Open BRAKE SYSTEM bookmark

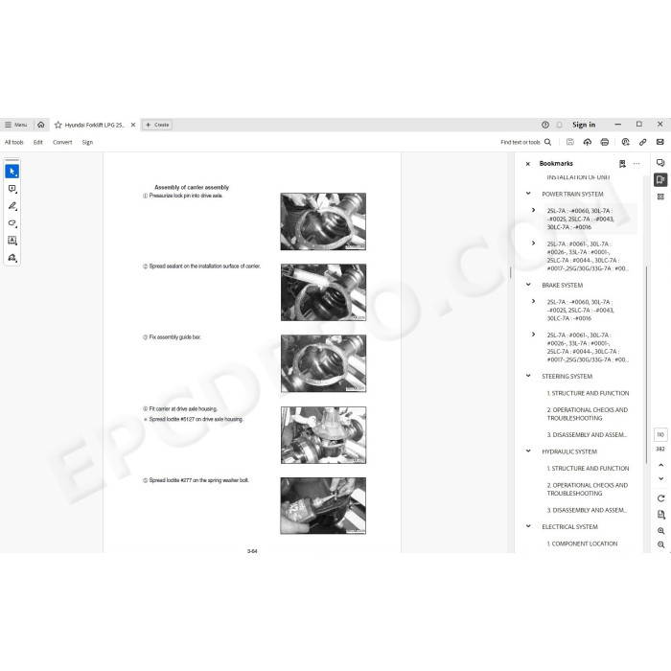pyautogui.click(x=563, y=286)
